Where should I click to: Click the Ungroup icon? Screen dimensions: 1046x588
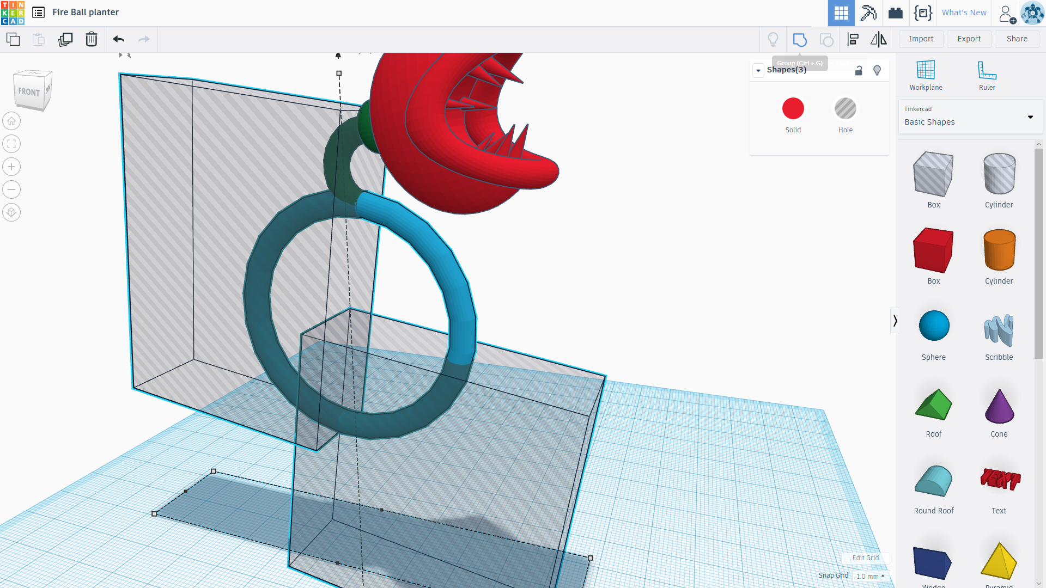826,39
